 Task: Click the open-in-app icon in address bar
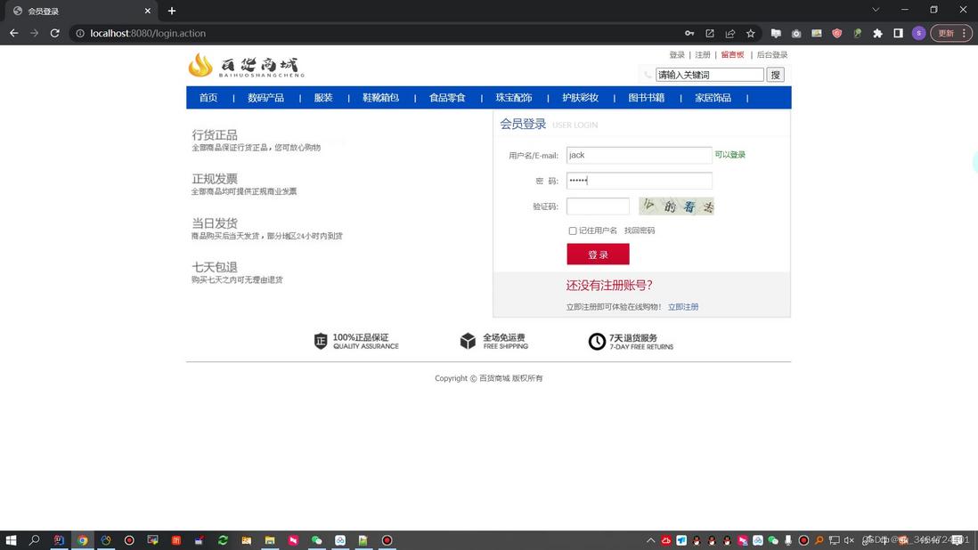coord(710,33)
